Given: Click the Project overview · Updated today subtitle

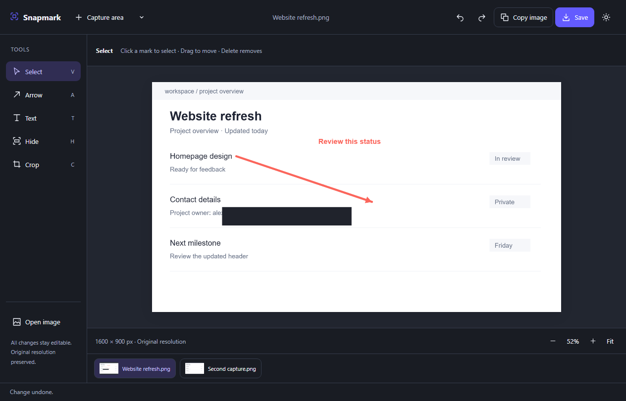Looking at the screenshot, I should tap(219, 131).
